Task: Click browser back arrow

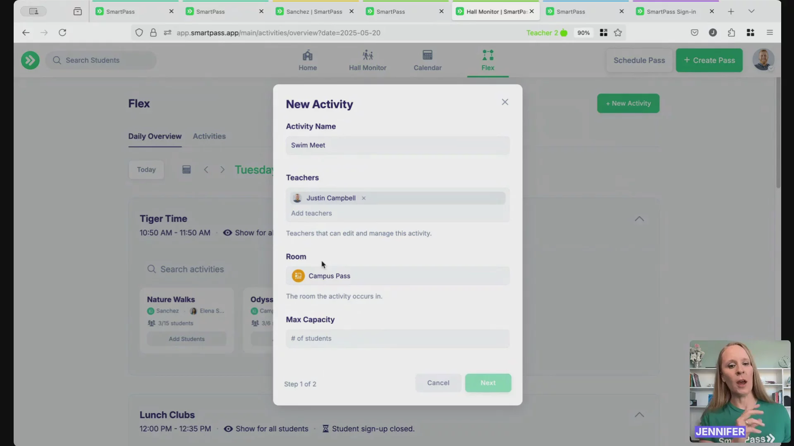Action: coord(26,33)
